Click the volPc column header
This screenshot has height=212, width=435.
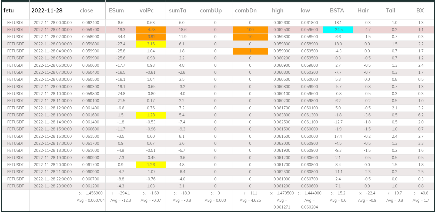[147, 11]
